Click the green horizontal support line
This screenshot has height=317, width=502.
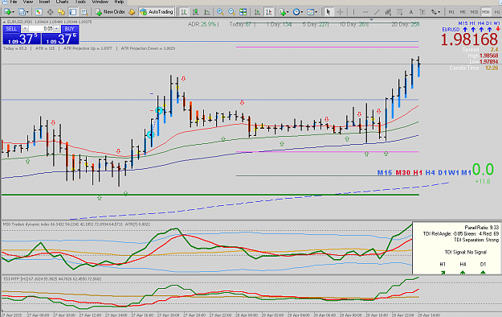210,195
